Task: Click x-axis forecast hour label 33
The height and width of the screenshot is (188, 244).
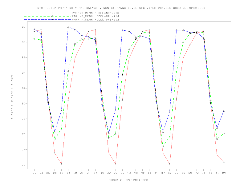Action: pyautogui.click(x=109, y=173)
